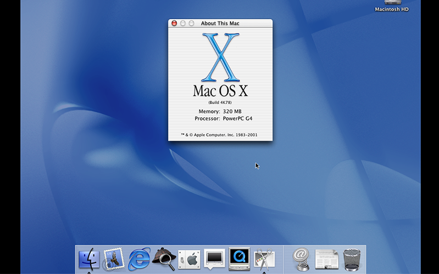Open the Trash wire basket
The image size is (439, 274).
point(352,260)
